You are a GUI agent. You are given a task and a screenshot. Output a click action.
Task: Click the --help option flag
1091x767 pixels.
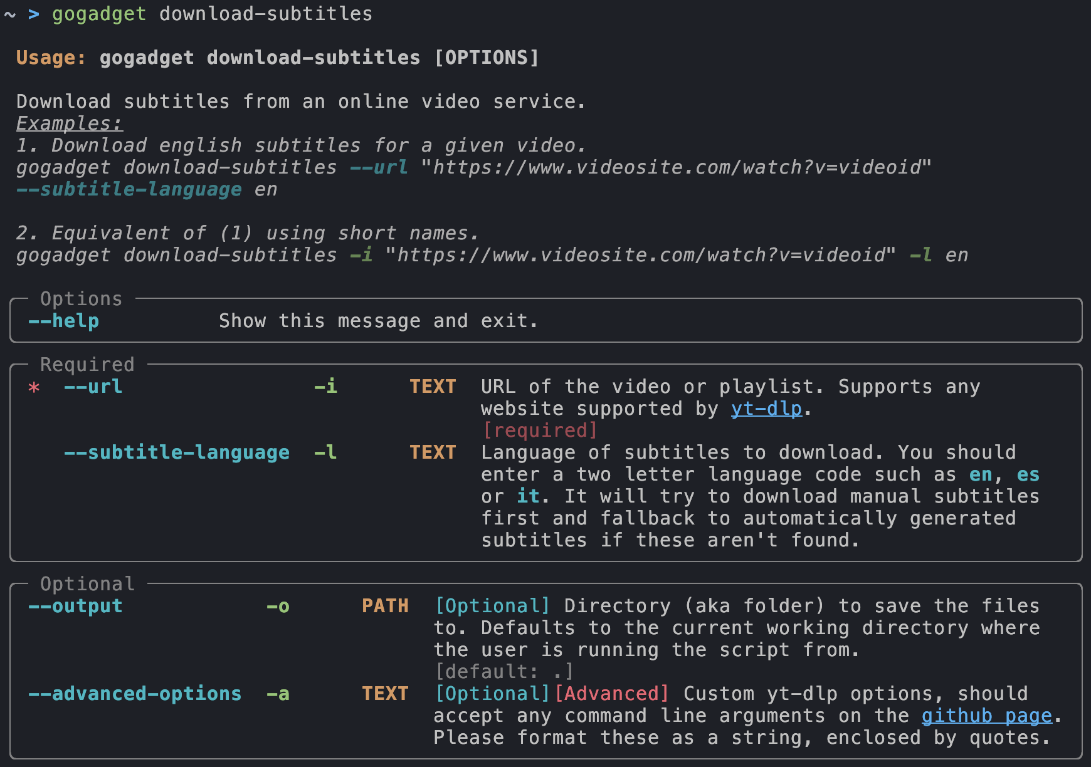(x=63, y=321)
